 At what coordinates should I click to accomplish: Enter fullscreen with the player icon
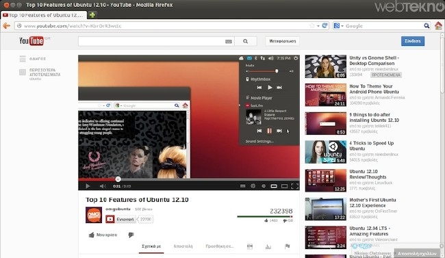pyautogui.click(x=295, y=186)
